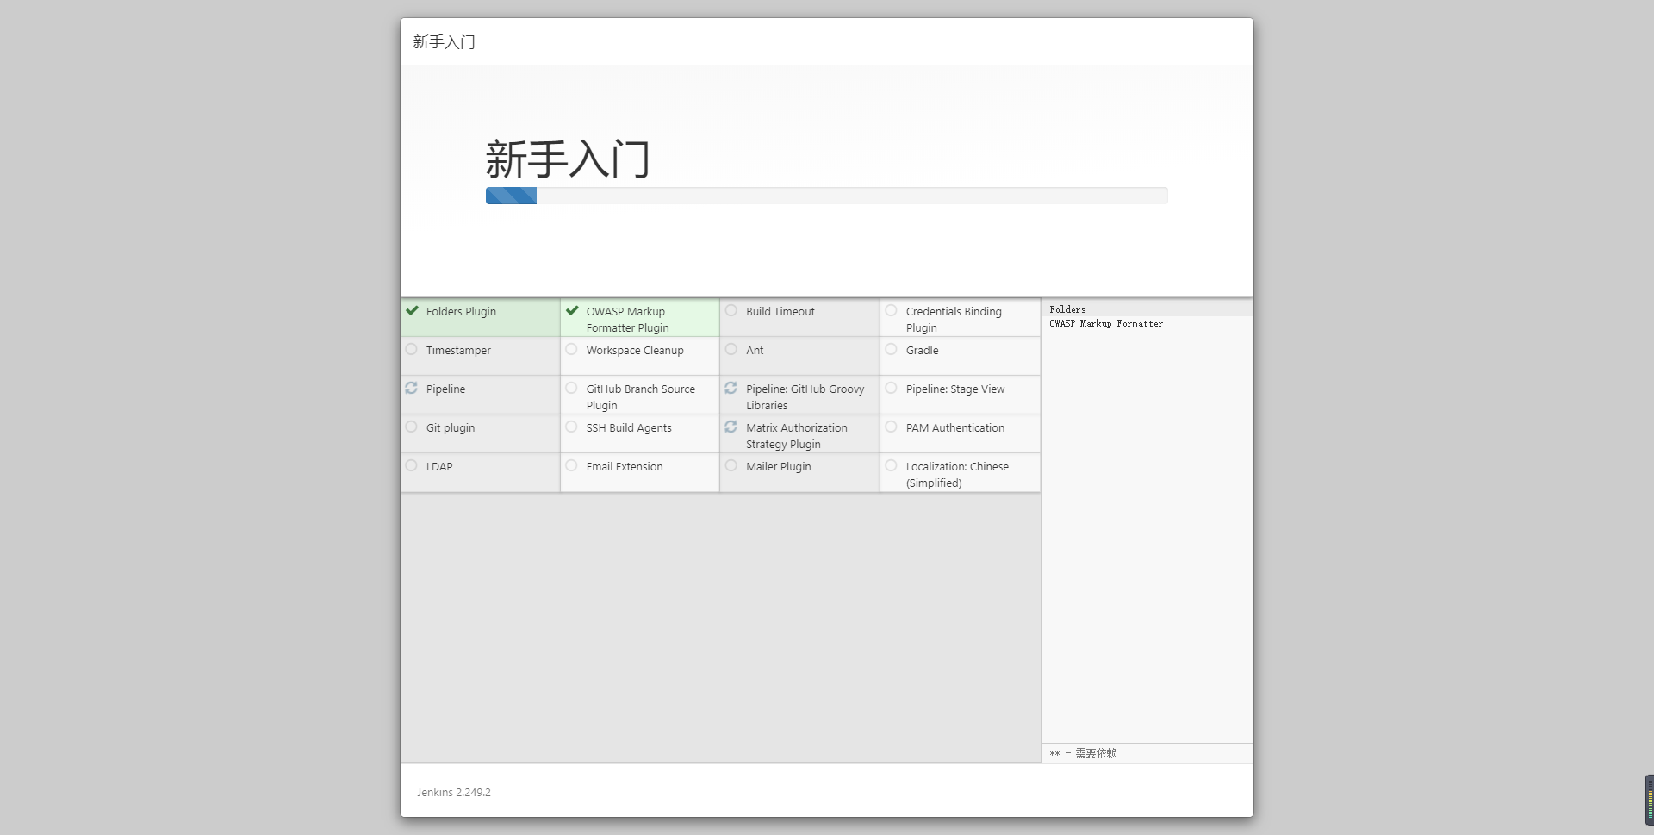1654x835 pixels.
Task: Click the pending circle beside LDAP
Action: (x=412, y=466)
